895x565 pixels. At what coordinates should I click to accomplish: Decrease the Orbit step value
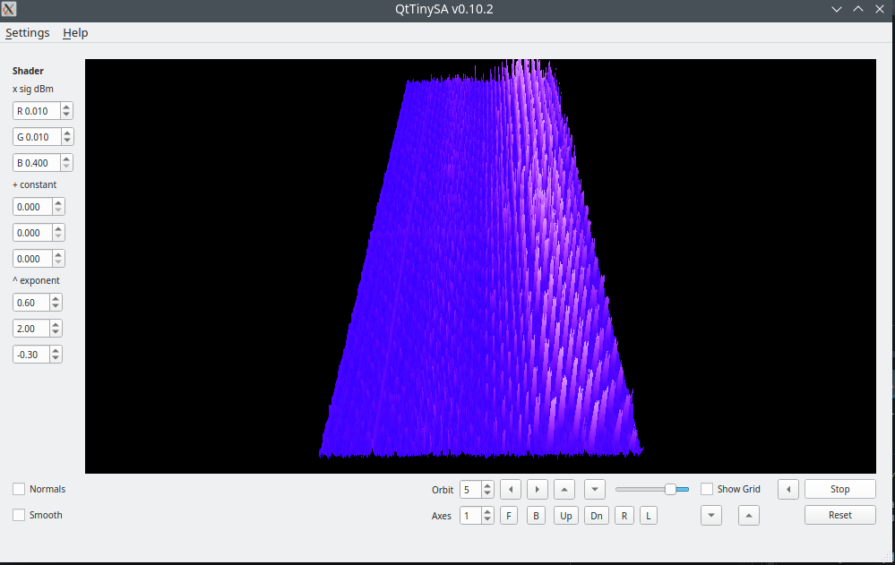(x=486, y=493)
